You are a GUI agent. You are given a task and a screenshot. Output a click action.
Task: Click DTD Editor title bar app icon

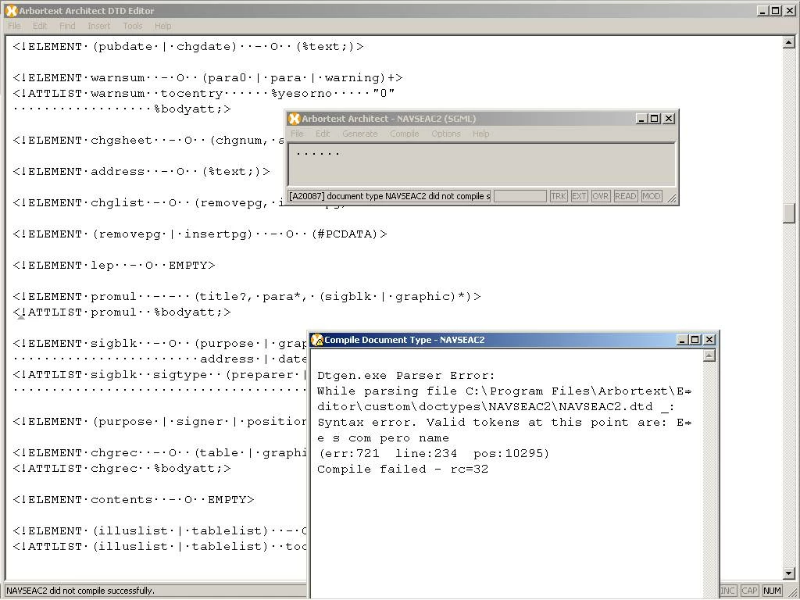tap(11, 11)
